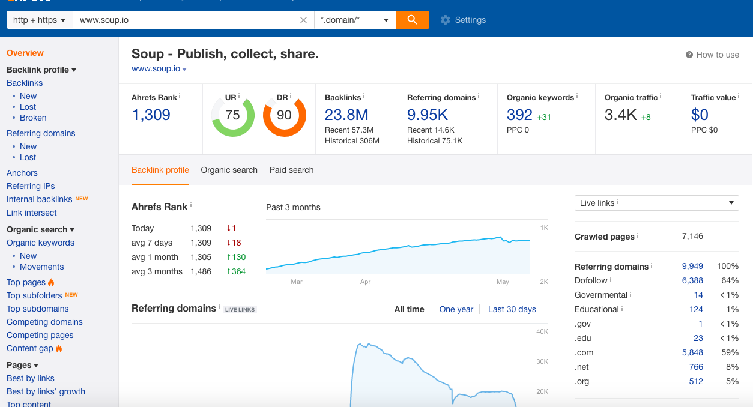Switch chart to Last 30 days
The image size is (753, 407).
(x=512, y=309)
